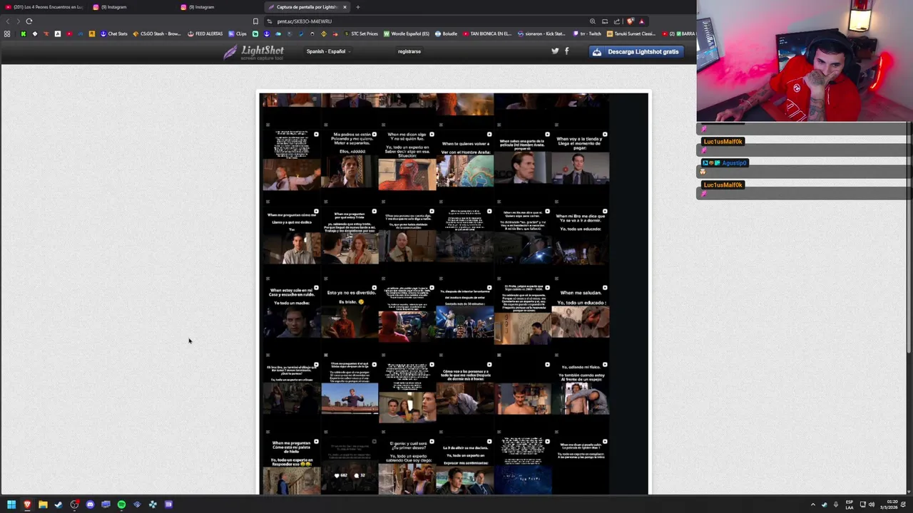This screenshot has width=913, height=513.
Task: Open the ESP LAA language indicator
Action: click(x=849, y=504)
